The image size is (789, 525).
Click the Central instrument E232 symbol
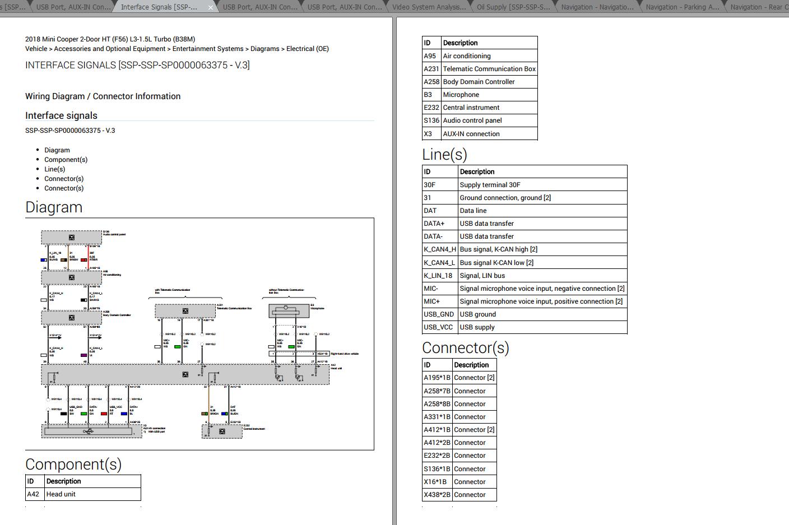tap(222, 431)
